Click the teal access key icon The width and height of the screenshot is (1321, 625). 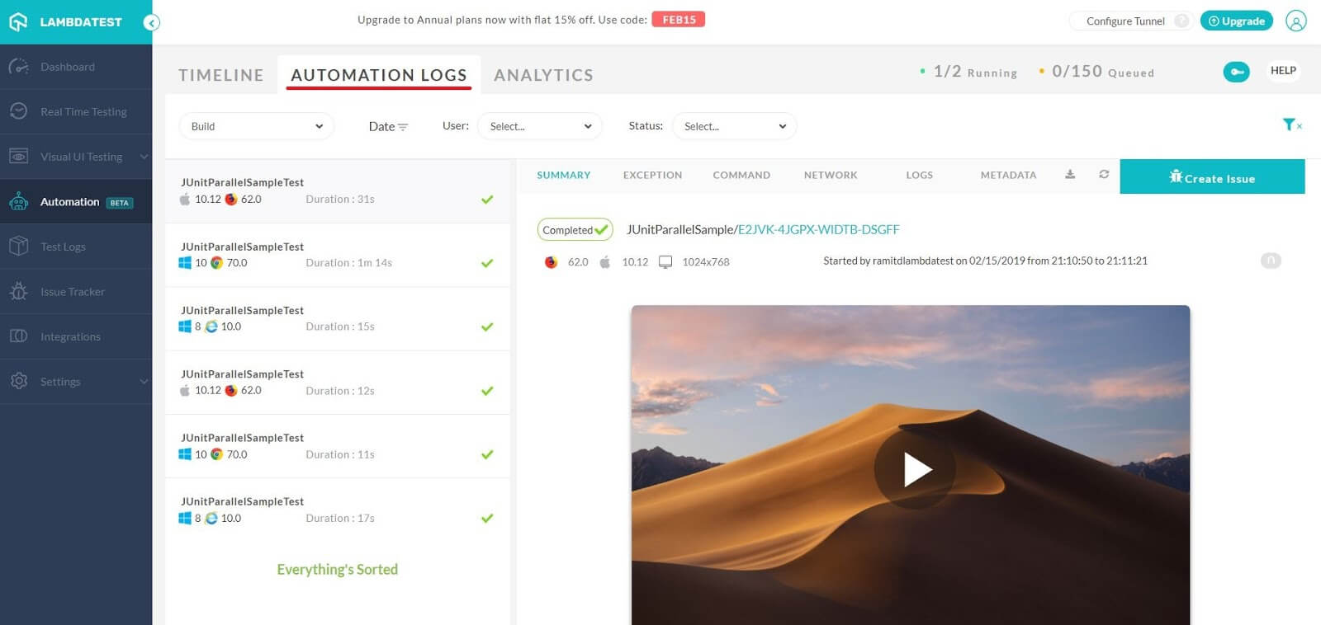[x=1236, y=72]
